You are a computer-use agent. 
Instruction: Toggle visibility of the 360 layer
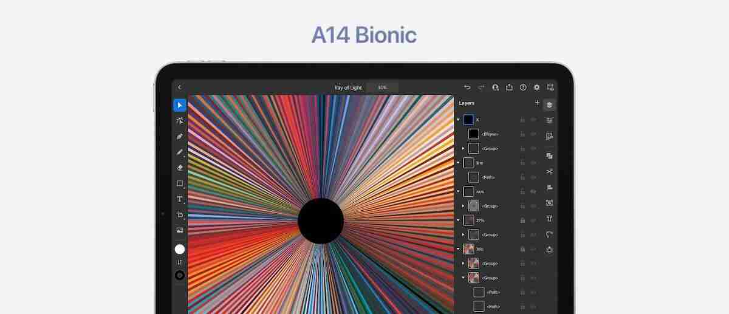coord(533,249)
